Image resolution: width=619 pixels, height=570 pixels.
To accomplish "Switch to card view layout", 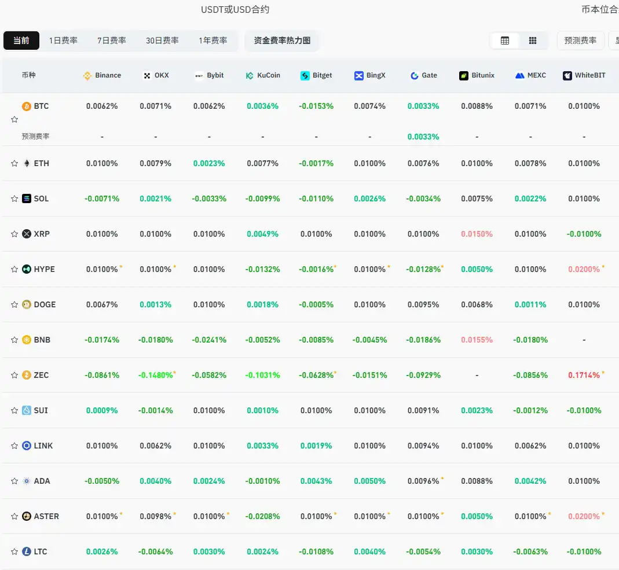I will tap(532, 41).
